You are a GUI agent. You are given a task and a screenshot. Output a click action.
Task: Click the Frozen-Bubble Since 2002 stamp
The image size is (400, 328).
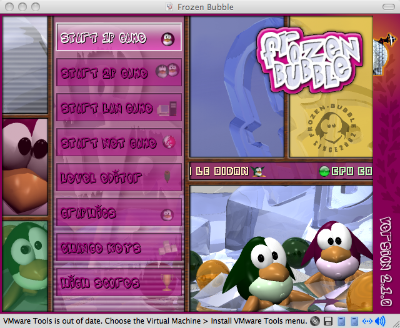pos(332,128)
